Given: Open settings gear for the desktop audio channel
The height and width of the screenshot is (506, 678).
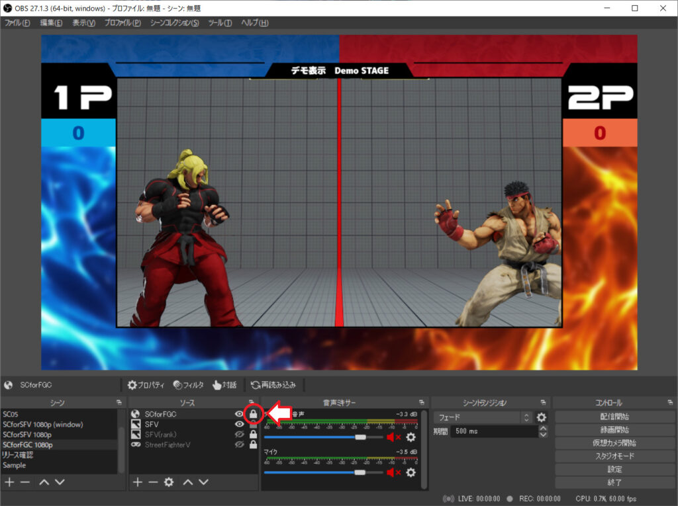Looking at the screenshot, I should (411, 437).
